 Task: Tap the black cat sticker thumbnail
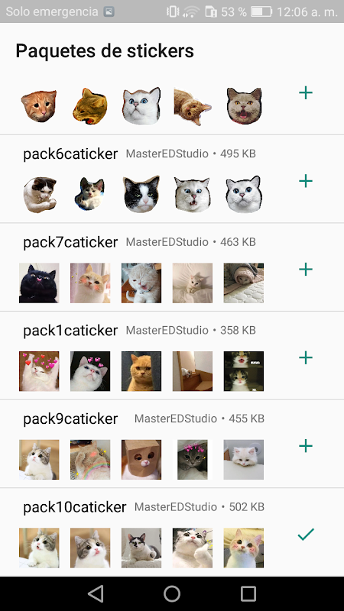pos(39,283)
